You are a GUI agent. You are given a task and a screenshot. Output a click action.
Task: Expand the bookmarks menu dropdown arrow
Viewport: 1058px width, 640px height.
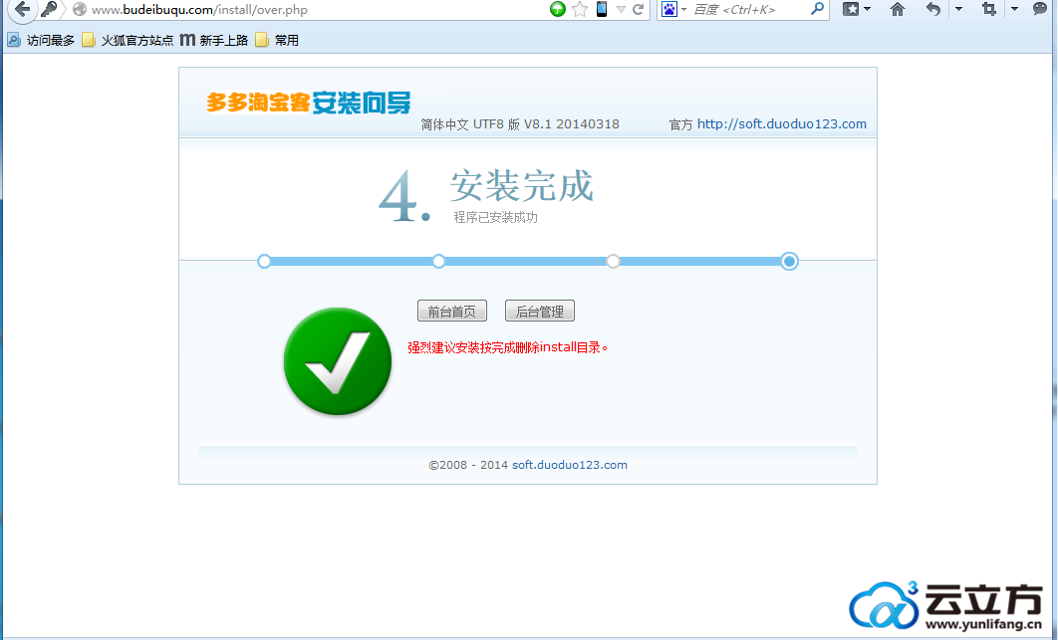point(868,9)
